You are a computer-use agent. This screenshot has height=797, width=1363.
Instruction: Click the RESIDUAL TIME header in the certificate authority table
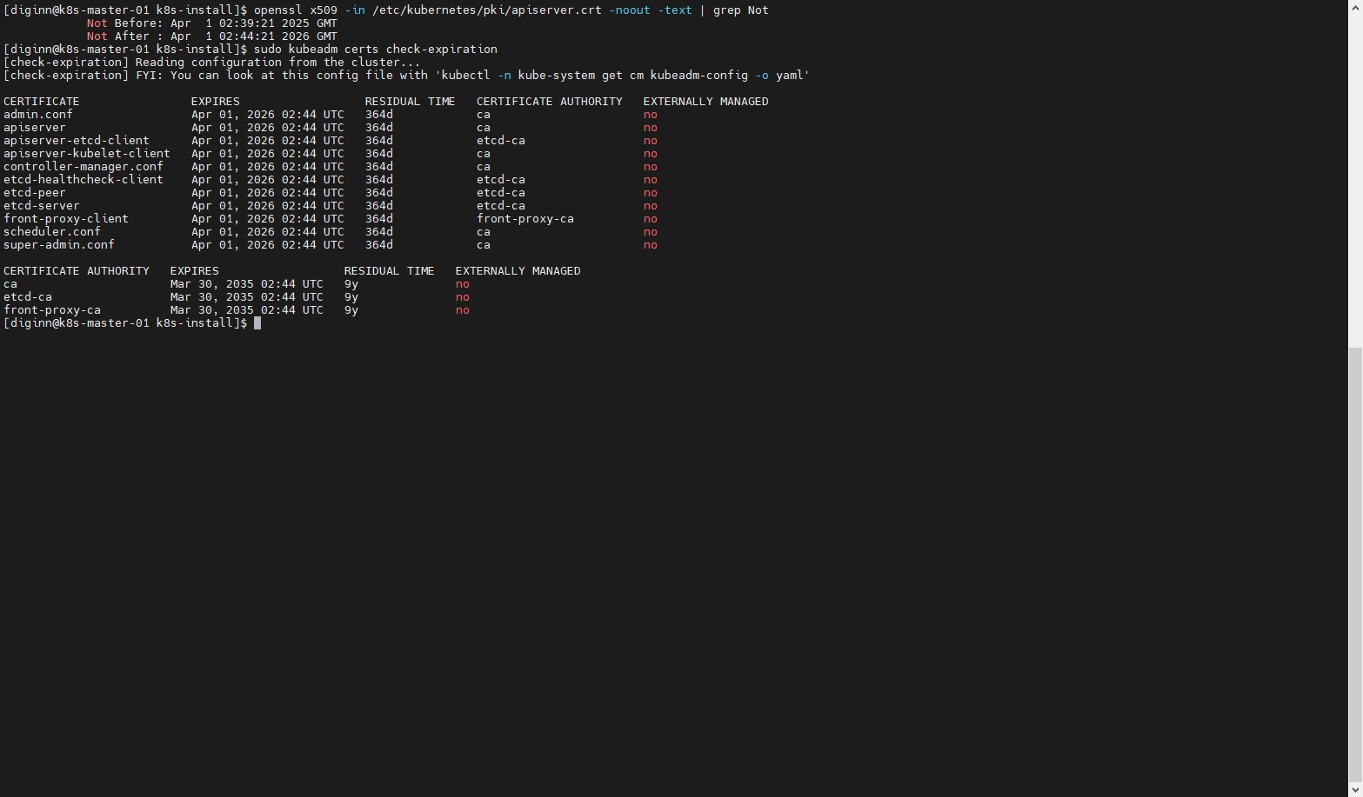click(389, 271)
